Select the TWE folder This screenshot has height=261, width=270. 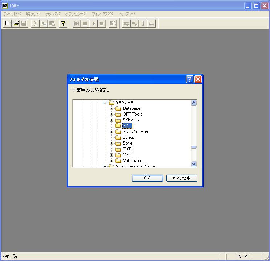coord(127,149)
